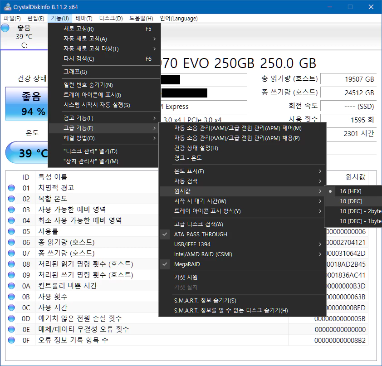The height and width of the screenshot is (366, 382).
Task: Expand the Intel/AMD RAID (CSMI) submenu
Action: [242, 254]
